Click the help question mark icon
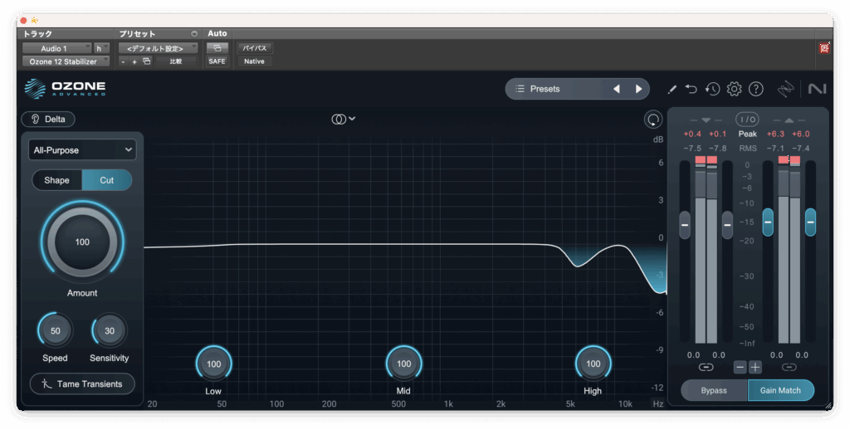This screenshot has height=430, width=850. (x=755, y=89)
